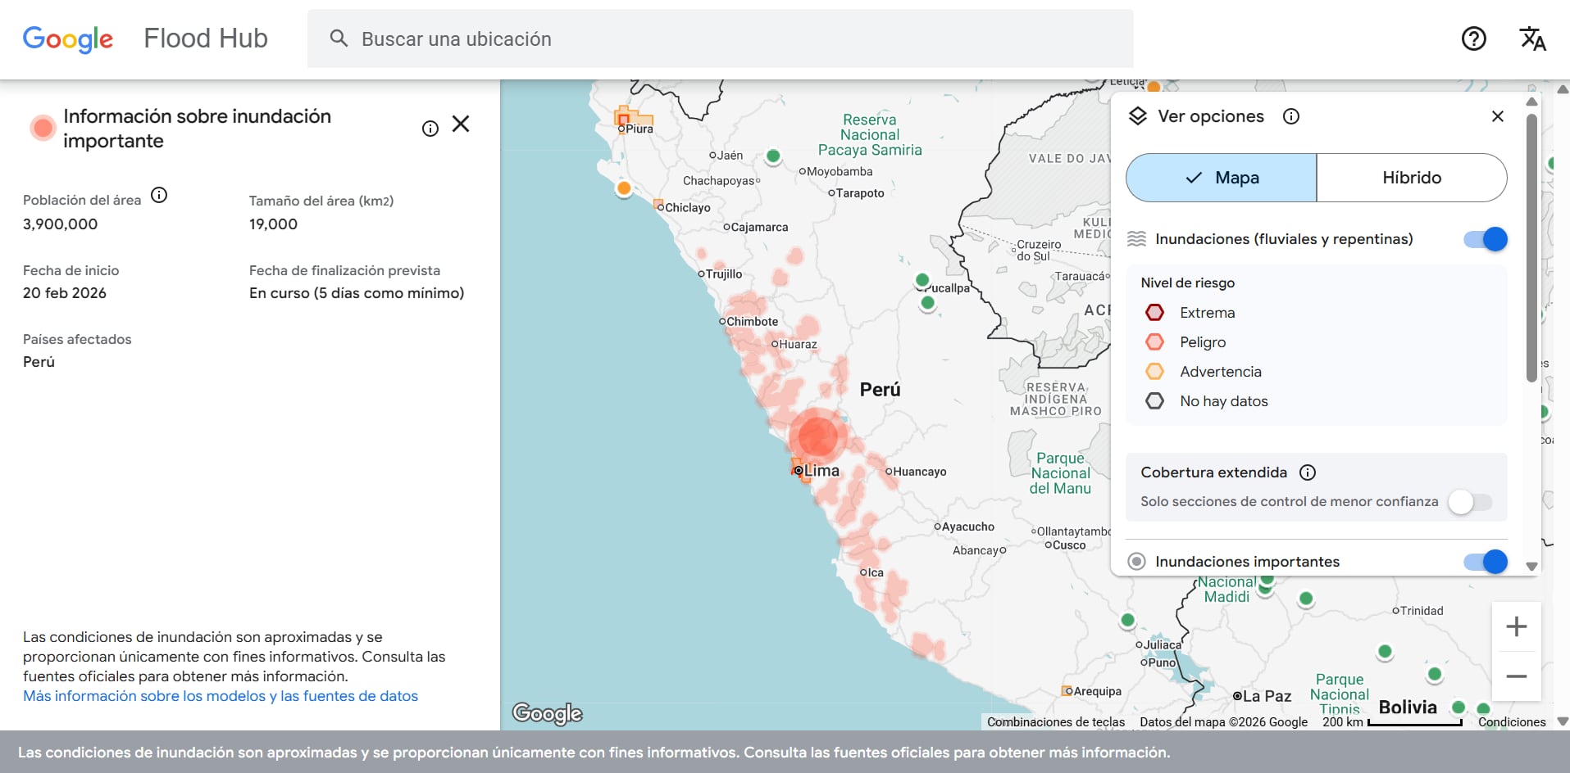Disable the Inundaciones fluviales y repentinas toggle
The image size is (1570, 773).
[1484, 239]
